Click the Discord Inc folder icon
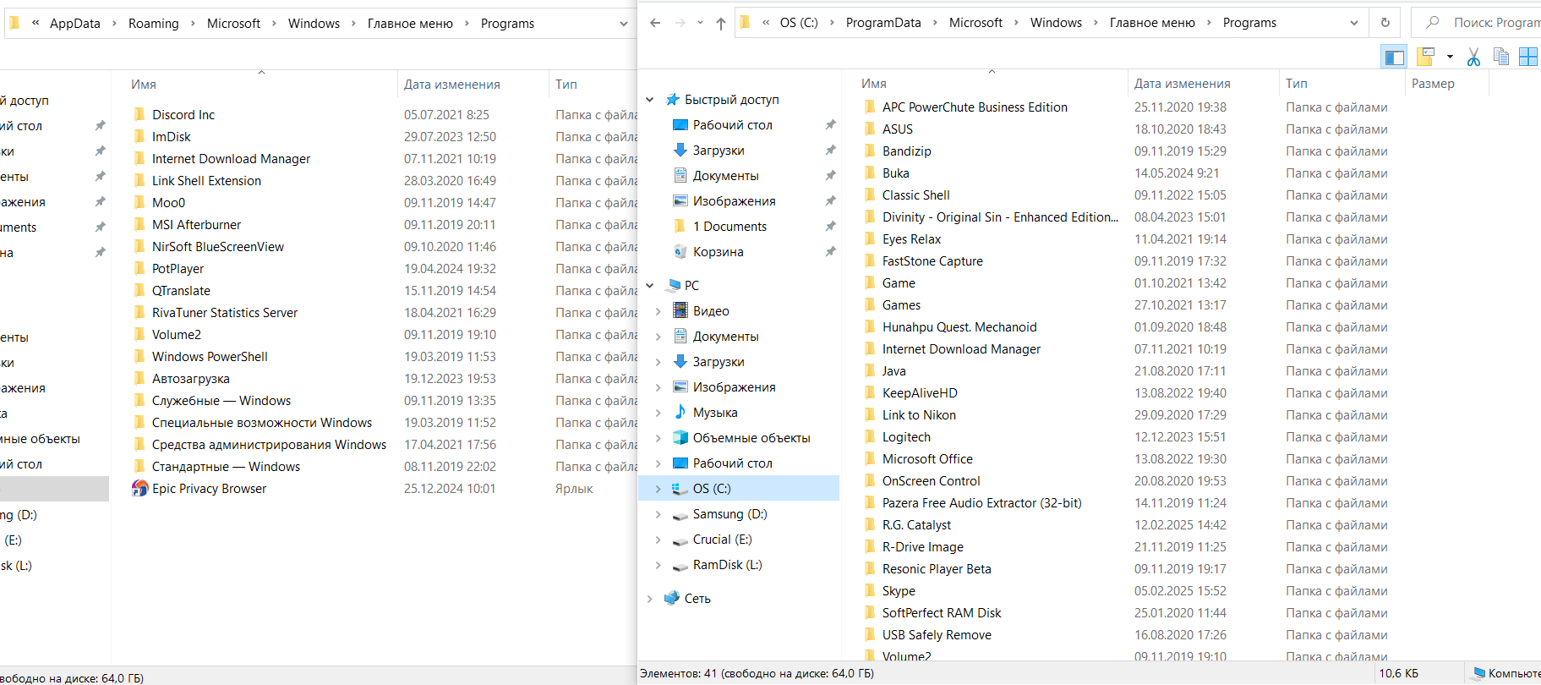This screenshot has height=685, width=1541. pyautogui.click(x=139, y=115)
